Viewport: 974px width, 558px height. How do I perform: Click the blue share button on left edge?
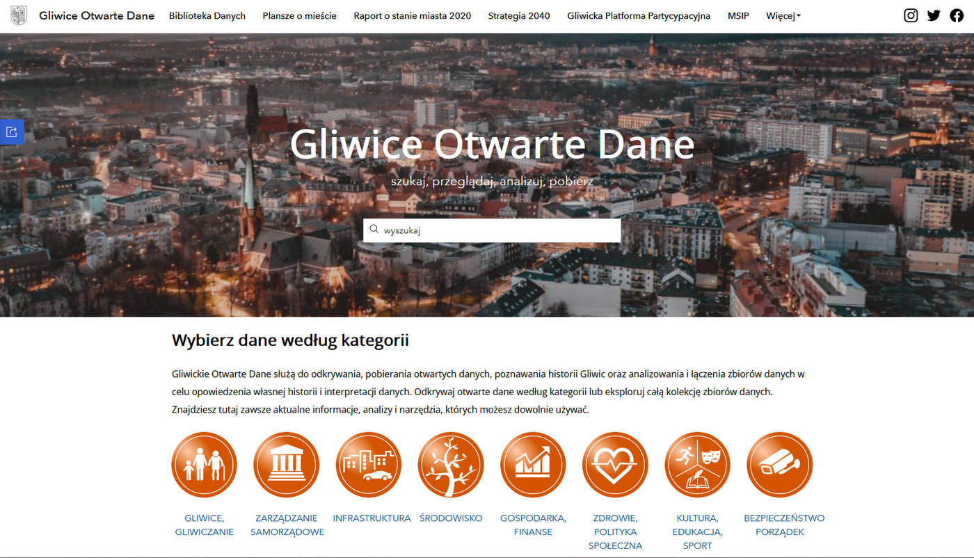(x=12, y=131)
